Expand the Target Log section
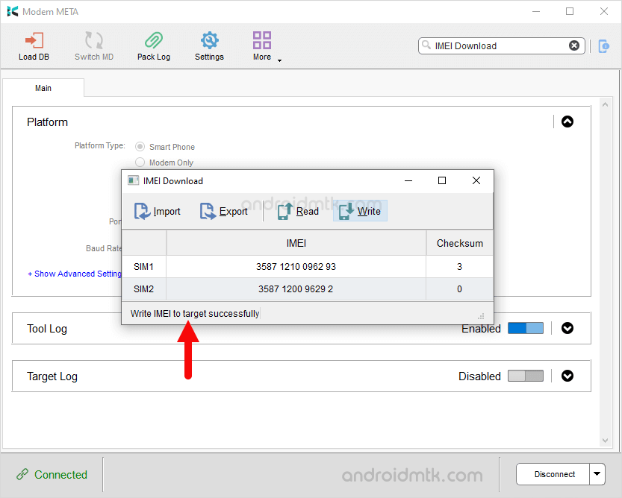622x498 pixels. tap(567, 376)
